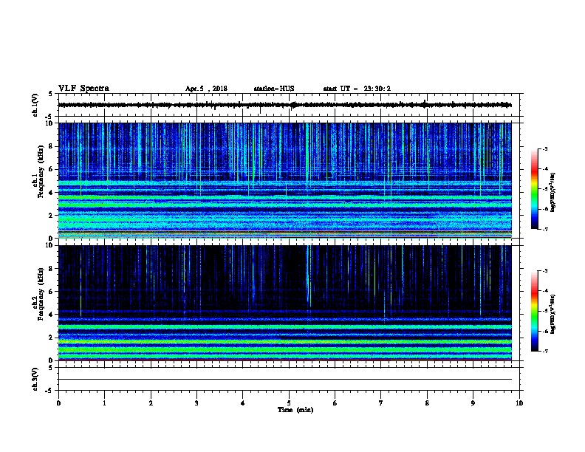The height and width of the screenshot is (452, 585).
Task: Click the "ch.1(V)" waveform axis label
Action: (x=35, y=105)
